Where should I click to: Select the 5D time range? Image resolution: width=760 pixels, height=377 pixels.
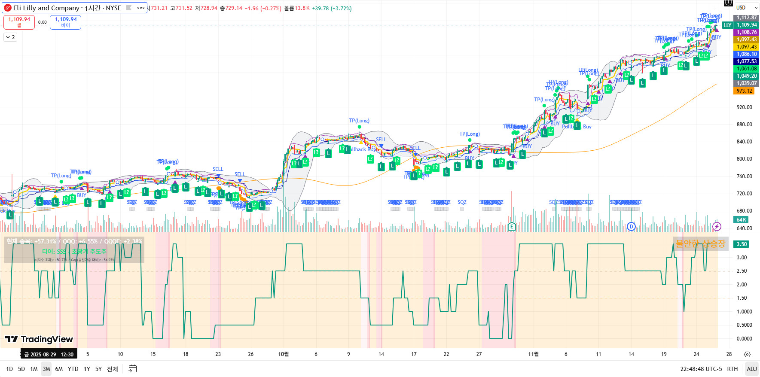[21, 369]
